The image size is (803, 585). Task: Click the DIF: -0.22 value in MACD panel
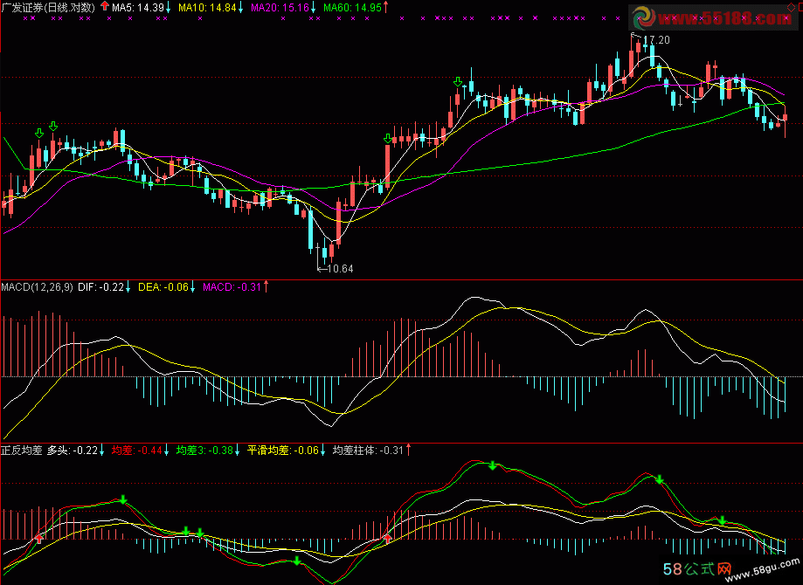click(100, 286)
